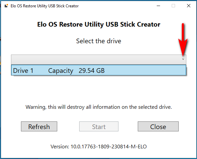197x159 pixels.
Task: Minimize the USB Stick Creator window
Action: [x=158, y=6]
